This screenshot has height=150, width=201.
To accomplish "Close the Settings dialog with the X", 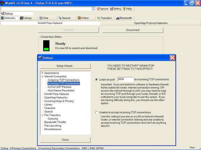I will 172,58.
